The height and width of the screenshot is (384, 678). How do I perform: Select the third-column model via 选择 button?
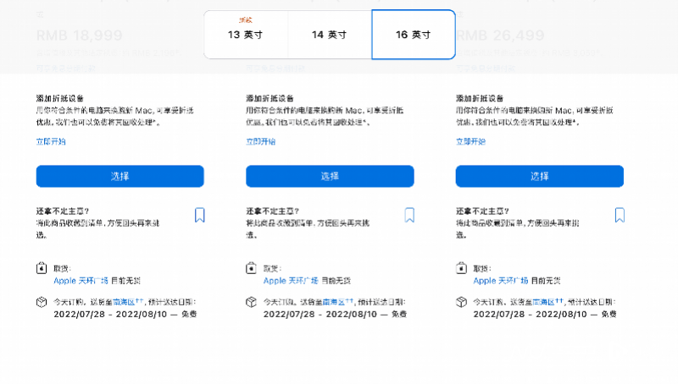pyautogui.click(x=540, y=176)
